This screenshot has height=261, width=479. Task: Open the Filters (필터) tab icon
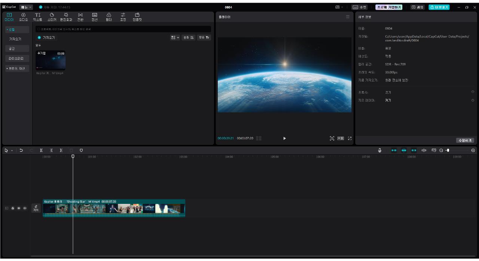tap(109, 17)
